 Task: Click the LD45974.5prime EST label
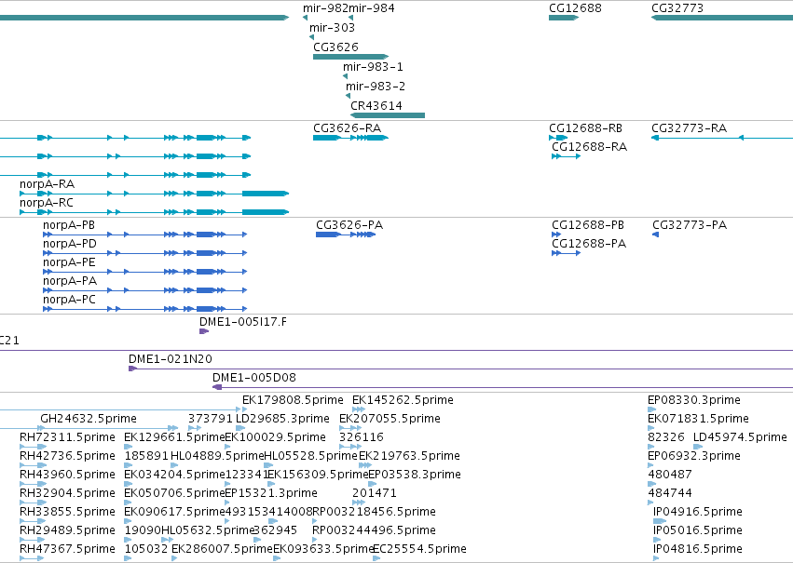coord(740,437)
